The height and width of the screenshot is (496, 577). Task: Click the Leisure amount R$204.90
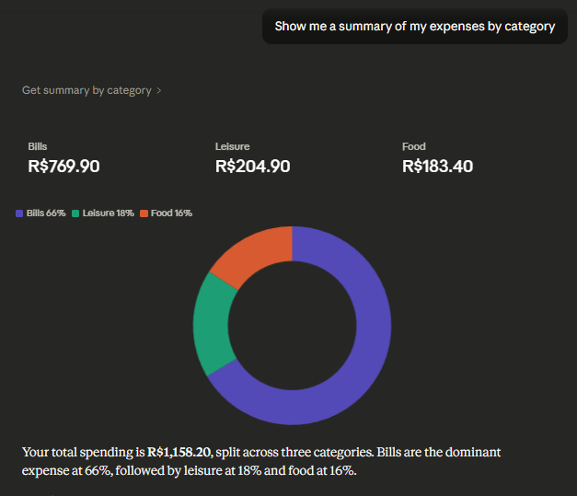252,167
